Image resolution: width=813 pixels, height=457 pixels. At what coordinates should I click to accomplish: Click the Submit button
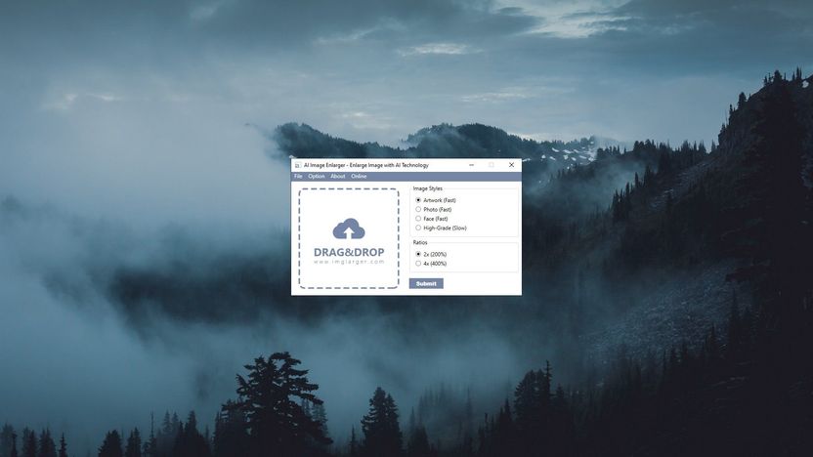point(426,283)
